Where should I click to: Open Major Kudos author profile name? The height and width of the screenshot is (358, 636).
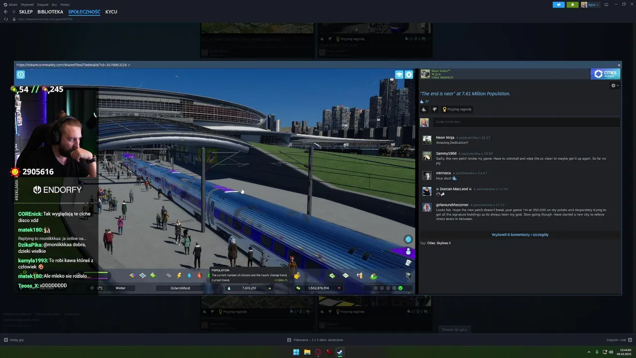pos(440,71)
